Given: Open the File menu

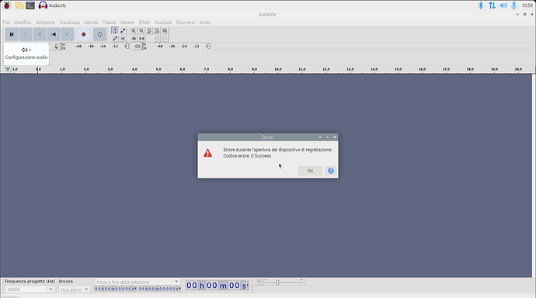Looking at the screenshot, I should 6,23.
